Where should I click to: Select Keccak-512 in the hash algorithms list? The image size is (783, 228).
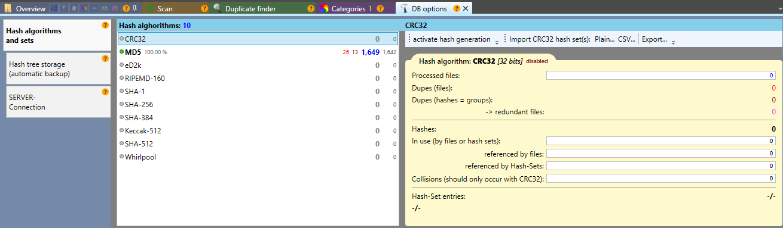[x=258, y=131]
